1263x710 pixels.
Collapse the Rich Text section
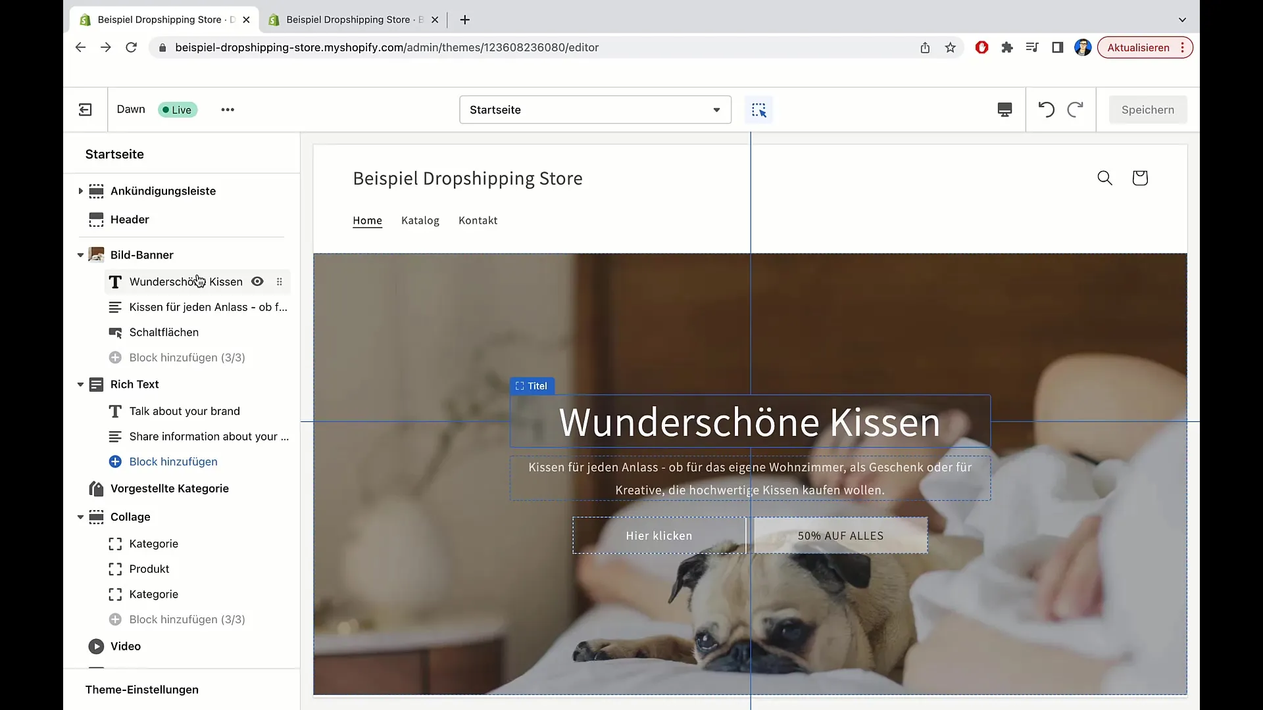point(80,383)
